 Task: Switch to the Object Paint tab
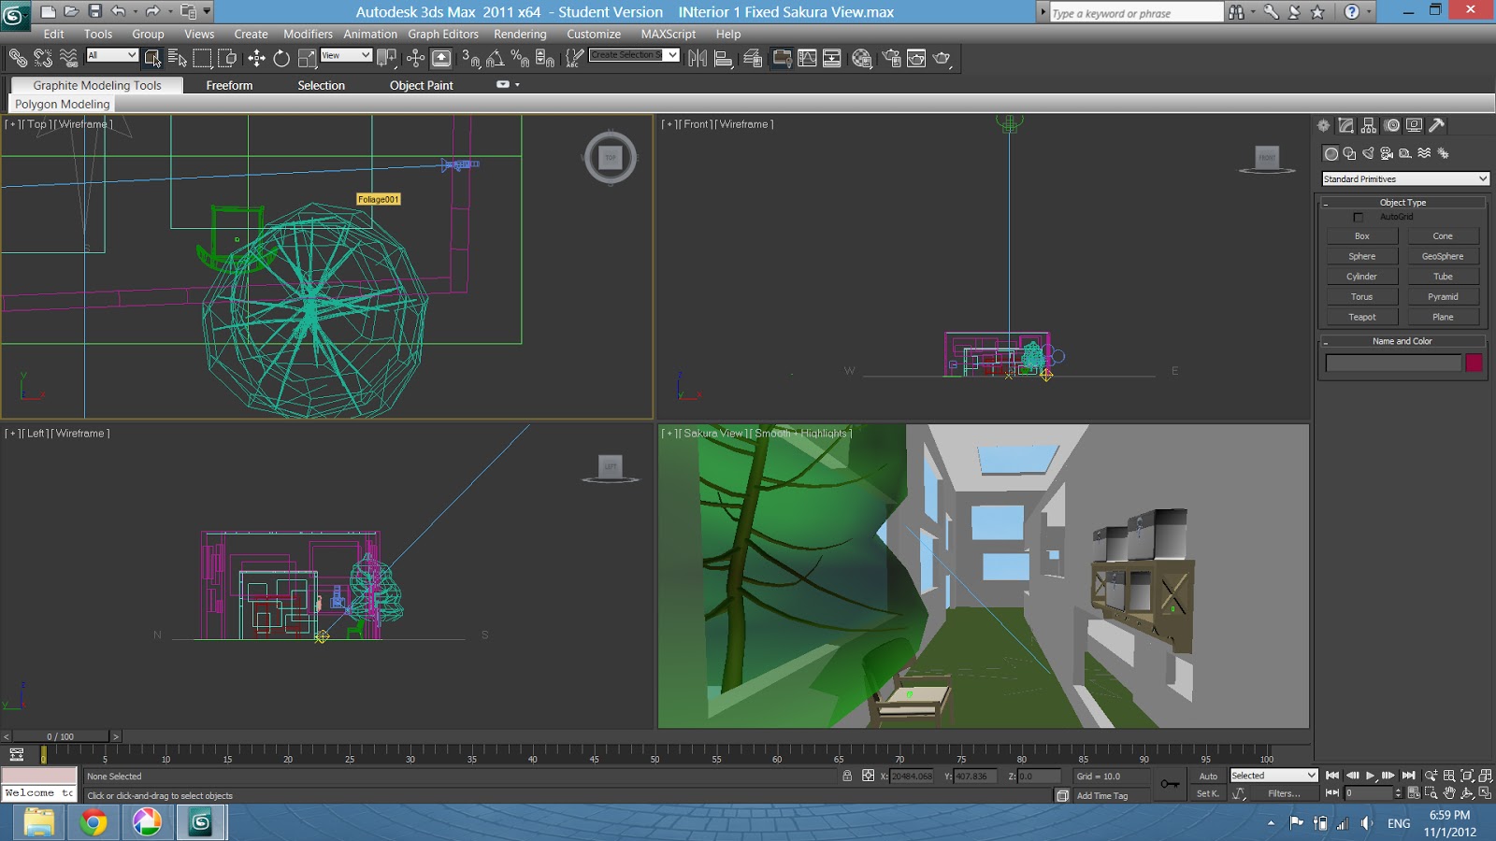(421, 85)
